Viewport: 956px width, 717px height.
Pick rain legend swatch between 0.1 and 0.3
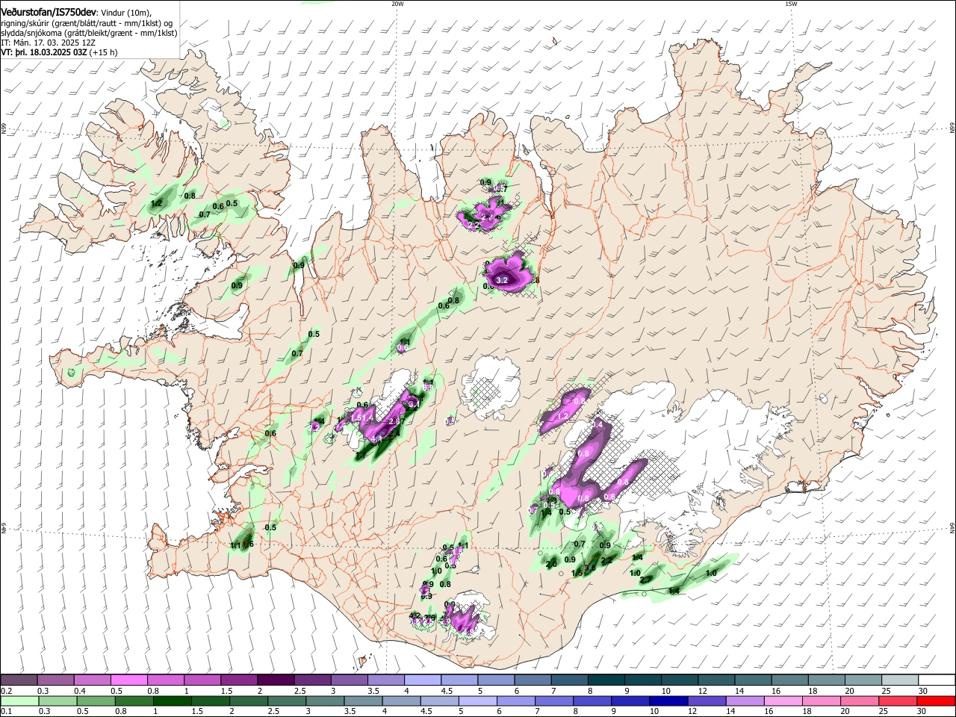click(19, 701)
